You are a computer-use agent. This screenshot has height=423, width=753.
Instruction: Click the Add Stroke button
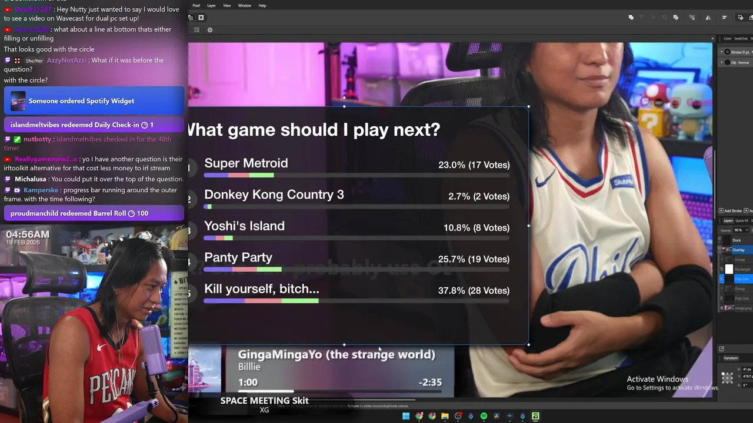click(x=730, y=211)
